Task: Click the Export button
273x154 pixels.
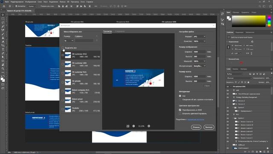Action: tap(209, 127)
